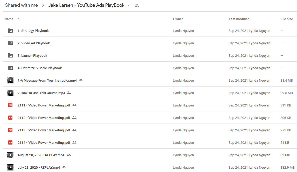Image resolution: width=297 pixels, height=172 pixels.
Task: Click the modified date on the 2. Video Ad Playbook row
Action: (238, 43)
